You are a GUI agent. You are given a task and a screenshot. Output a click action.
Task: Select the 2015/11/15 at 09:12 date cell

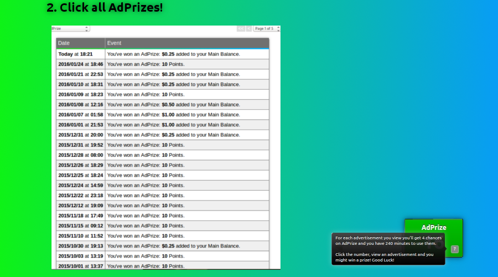click(x=81, y=226)
